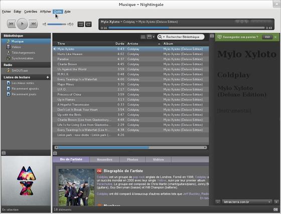Image resolution: width=281 pixels, height=214 pixels.
Task: Open the Récemment ajoutés playlist
Action: tap(26, 88)
